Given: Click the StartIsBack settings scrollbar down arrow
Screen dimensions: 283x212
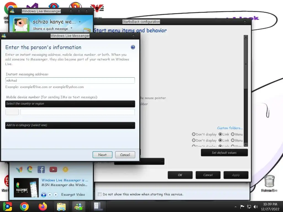Looking at the screenshot, I should click(x=246, y=145).
